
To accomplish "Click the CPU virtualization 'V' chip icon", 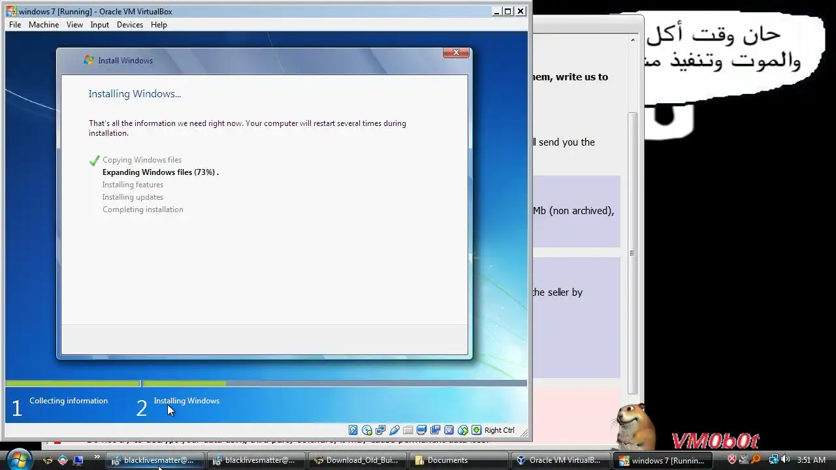I will [449, 430].
